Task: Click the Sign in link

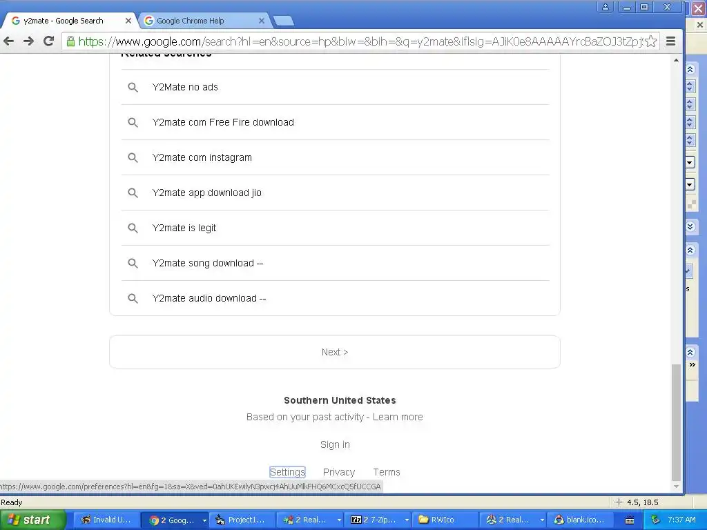Action: pyautogui.click(x=335, y=445)
